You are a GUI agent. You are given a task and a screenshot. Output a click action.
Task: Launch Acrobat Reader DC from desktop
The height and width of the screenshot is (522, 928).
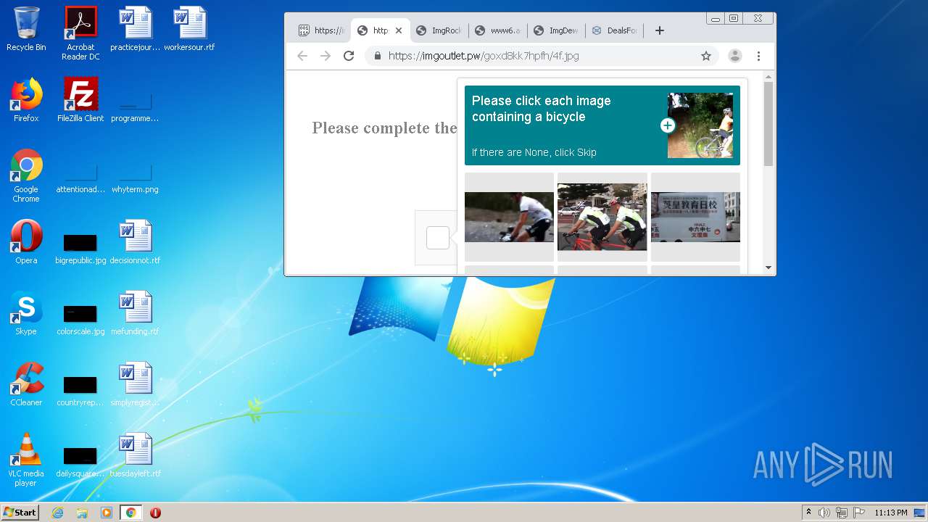[80, 33]
